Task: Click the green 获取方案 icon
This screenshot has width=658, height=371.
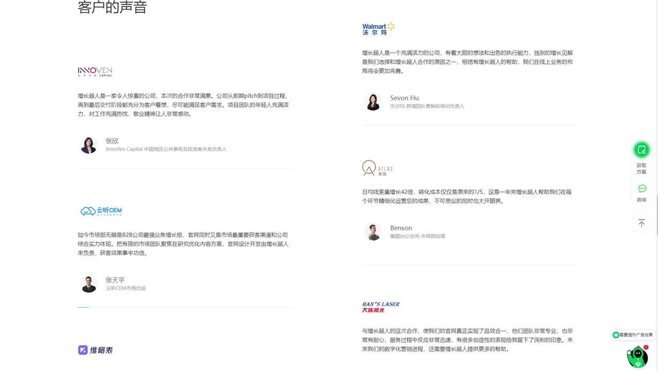Action: click(x=641, y=150)
